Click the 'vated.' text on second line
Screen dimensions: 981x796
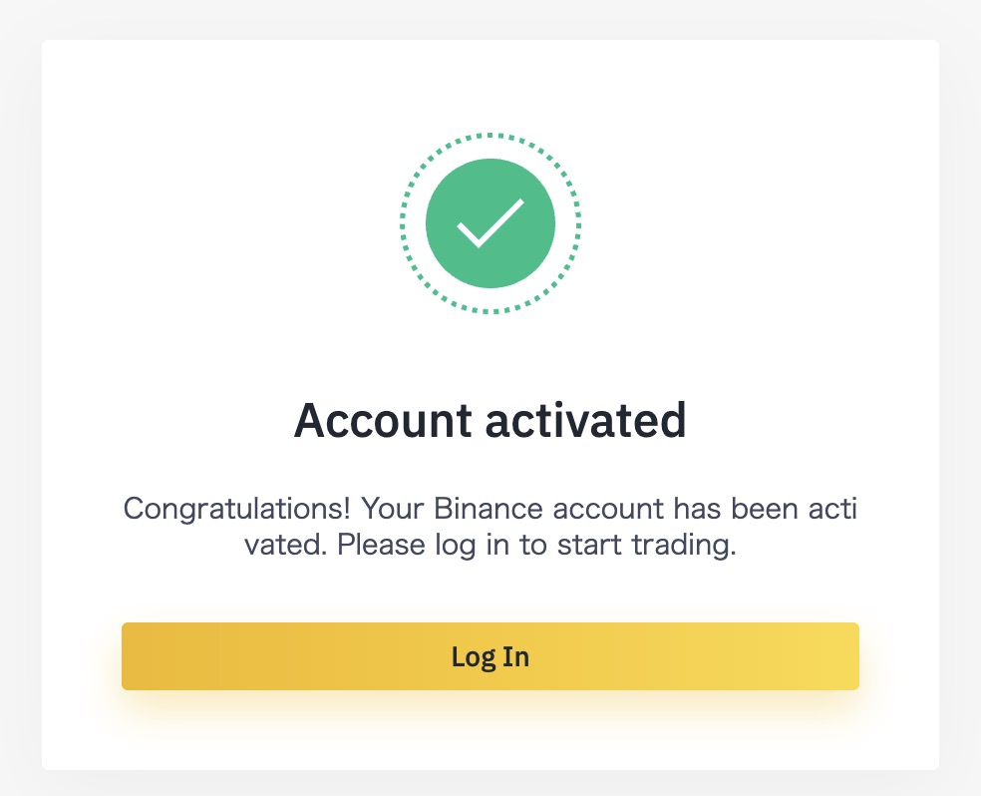point(286,545)
